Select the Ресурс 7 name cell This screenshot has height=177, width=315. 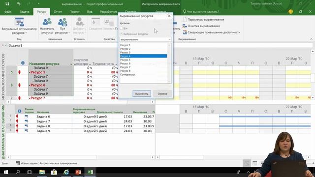(x=51, y=98)
